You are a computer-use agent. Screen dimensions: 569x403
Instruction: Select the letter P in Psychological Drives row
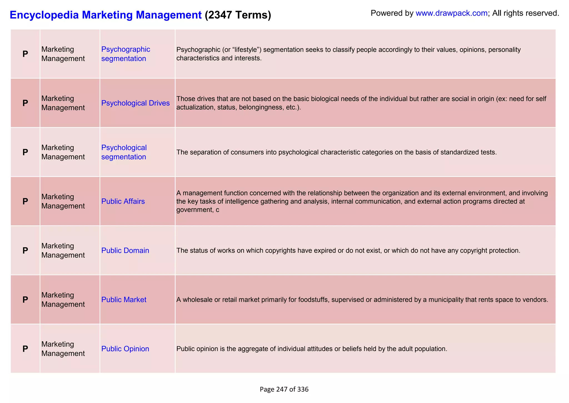25,103
